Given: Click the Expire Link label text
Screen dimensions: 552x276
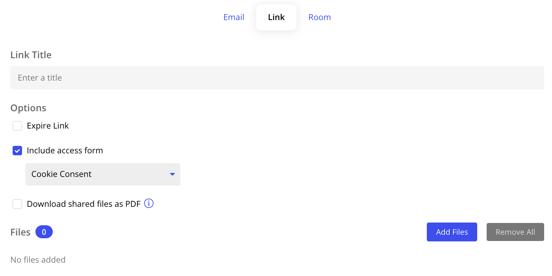Looking at the screenshot, I should click(x=48, y=125).
